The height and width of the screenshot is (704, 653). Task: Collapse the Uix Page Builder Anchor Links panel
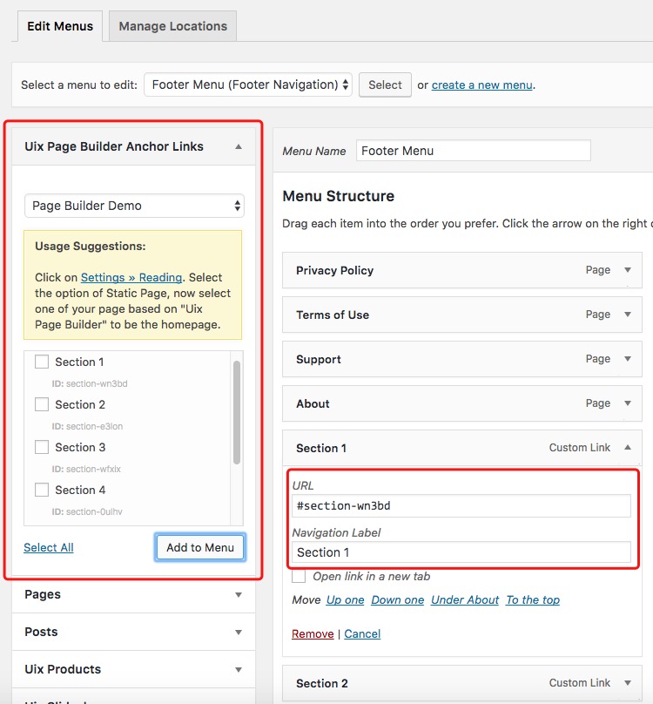[239, 147]
